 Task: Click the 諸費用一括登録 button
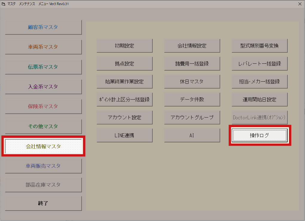coord(192,64)
